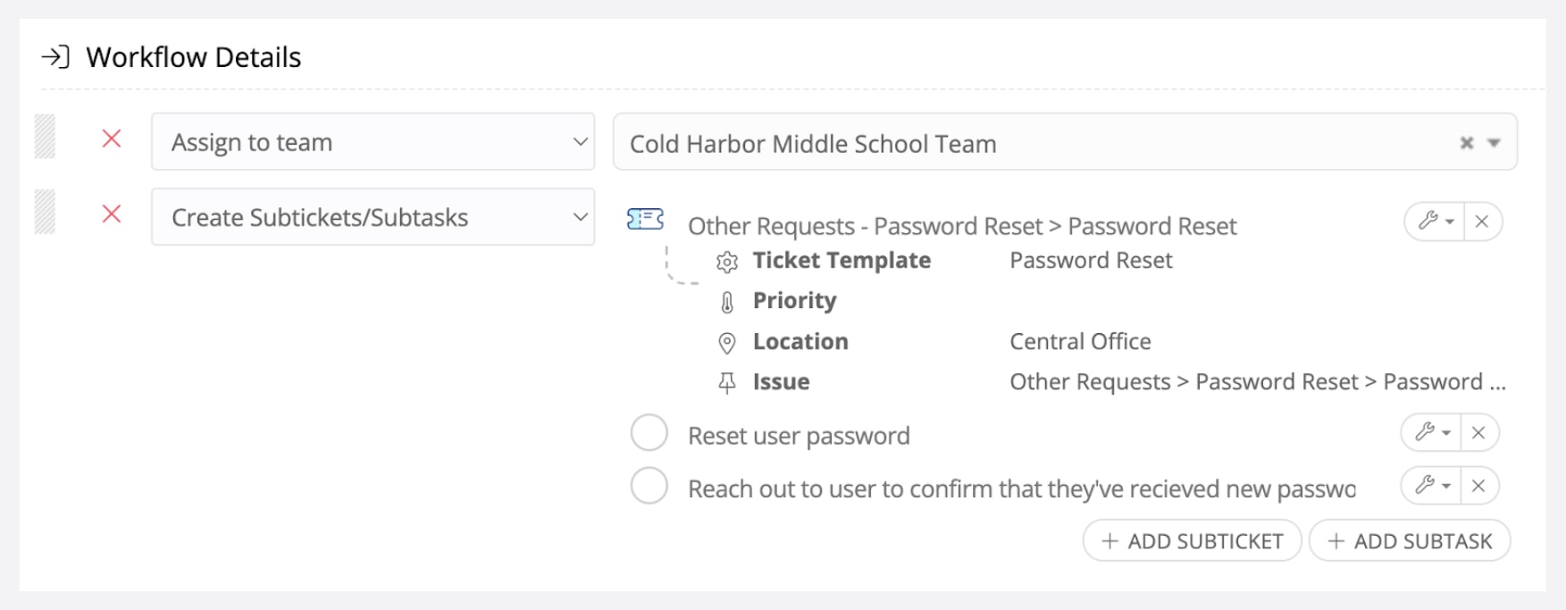Open Cold Harbor Middle School Team selector arrow
The width and height of the screenshot is (1566, 610).
(x=1494, y=143)
